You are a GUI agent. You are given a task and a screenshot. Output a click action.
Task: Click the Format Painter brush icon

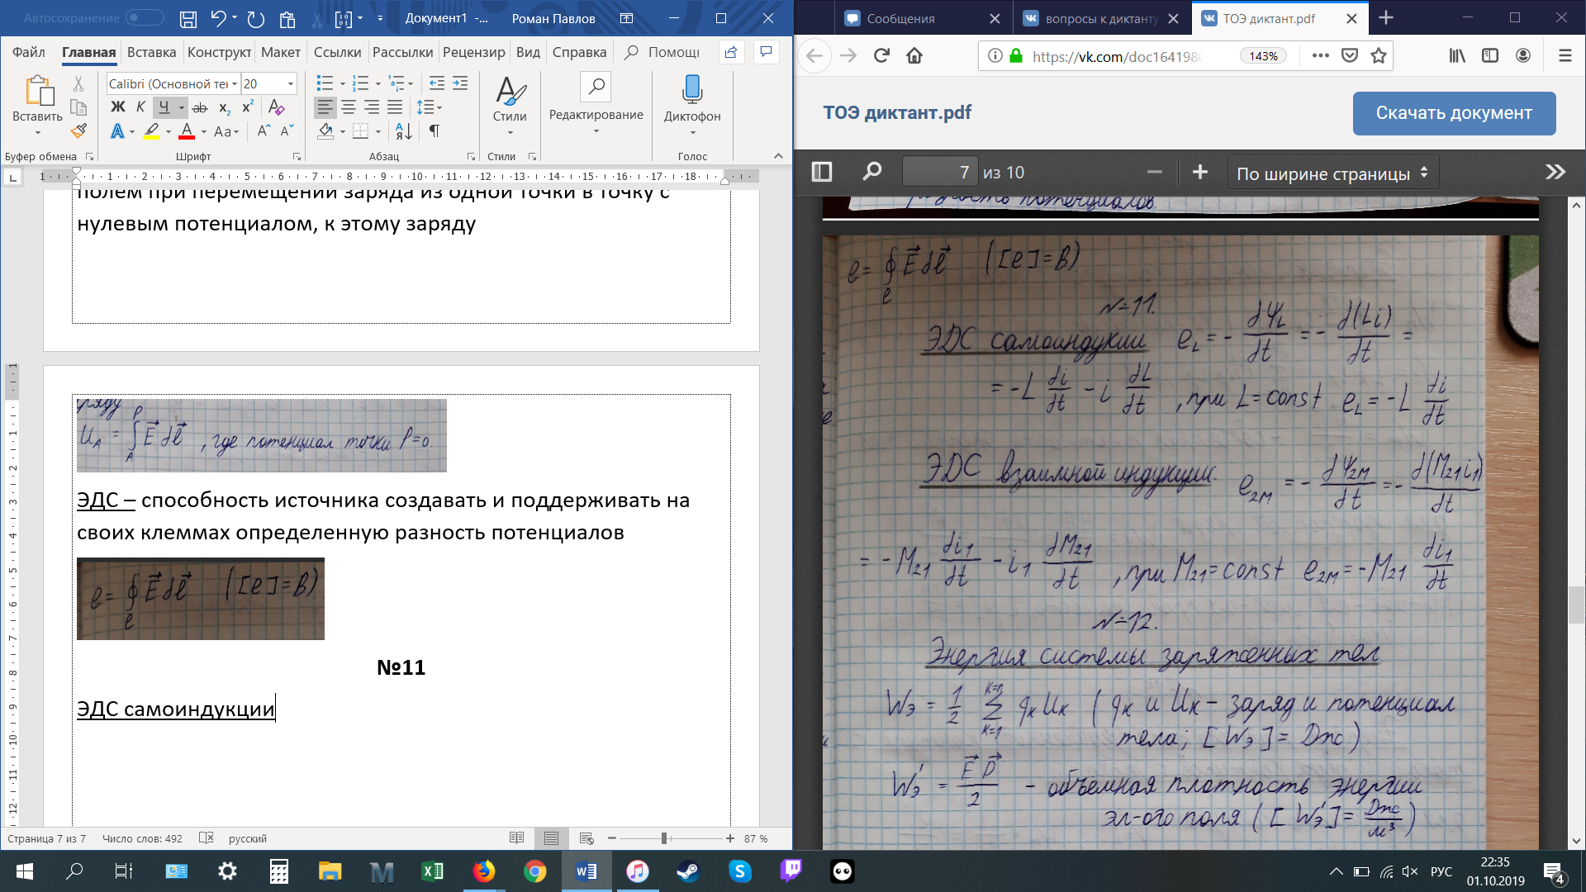(x=78, y=130)
